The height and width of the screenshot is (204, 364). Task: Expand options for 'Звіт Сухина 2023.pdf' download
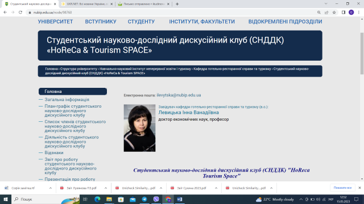coord(216,188)
